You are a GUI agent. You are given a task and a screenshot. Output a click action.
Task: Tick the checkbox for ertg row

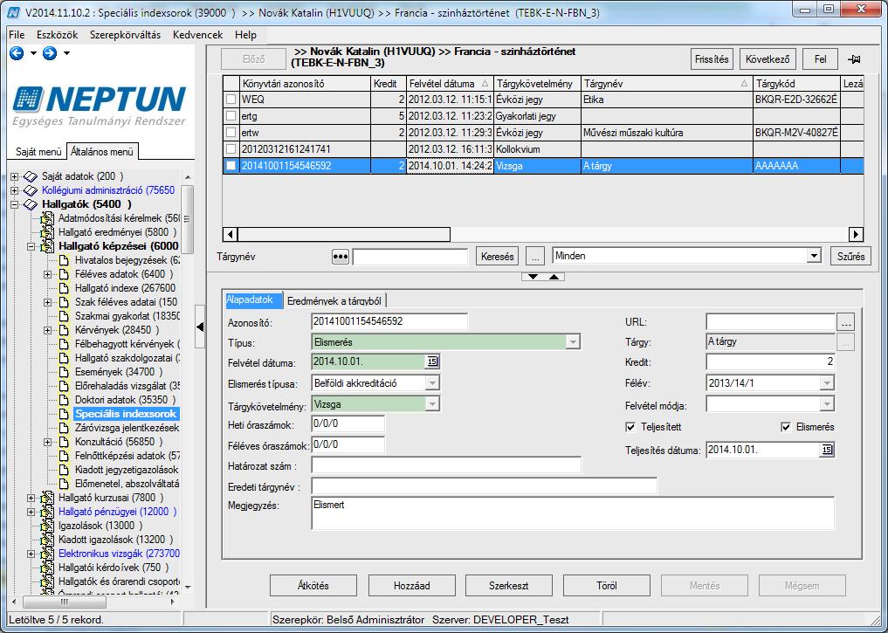coord(231,116)
